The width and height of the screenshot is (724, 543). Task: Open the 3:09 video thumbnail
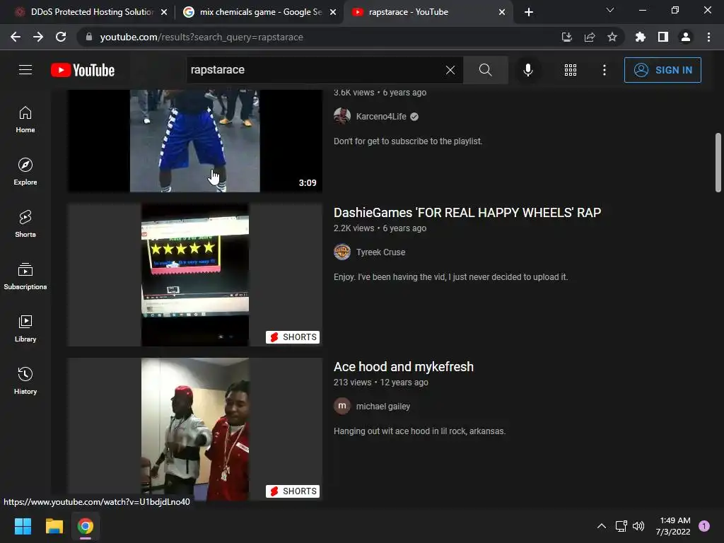[x=195, y=141]
